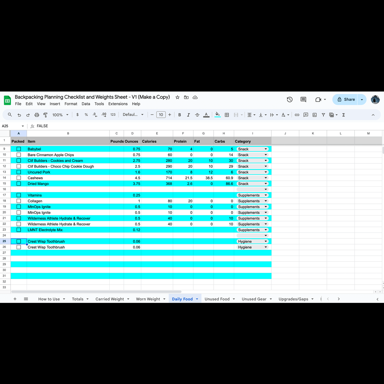Open the borders tool

point(227,115)
